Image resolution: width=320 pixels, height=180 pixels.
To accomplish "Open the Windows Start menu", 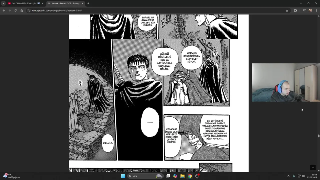I will [x=123, y=176].
